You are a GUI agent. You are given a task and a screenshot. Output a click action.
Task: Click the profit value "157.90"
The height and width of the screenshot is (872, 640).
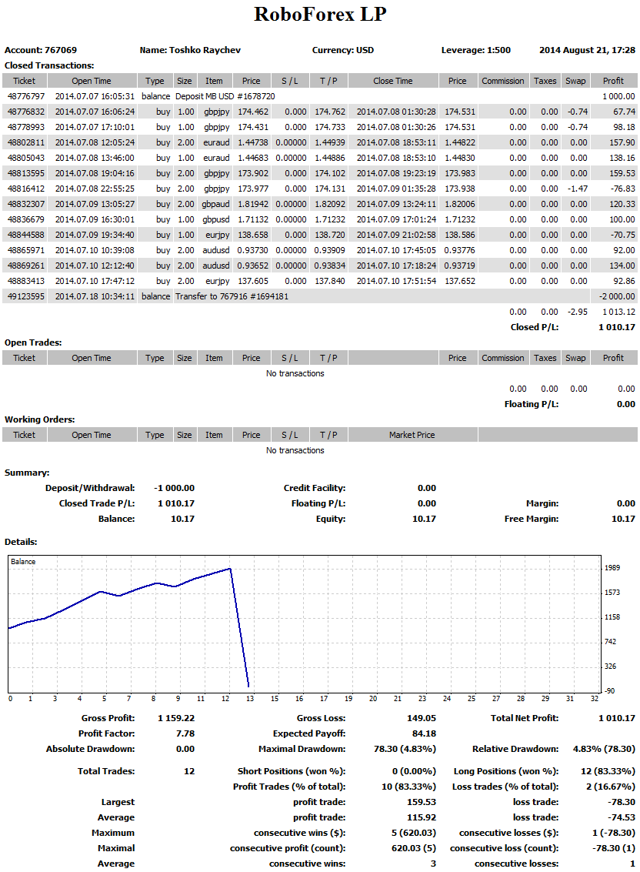(x=622, y=142)
